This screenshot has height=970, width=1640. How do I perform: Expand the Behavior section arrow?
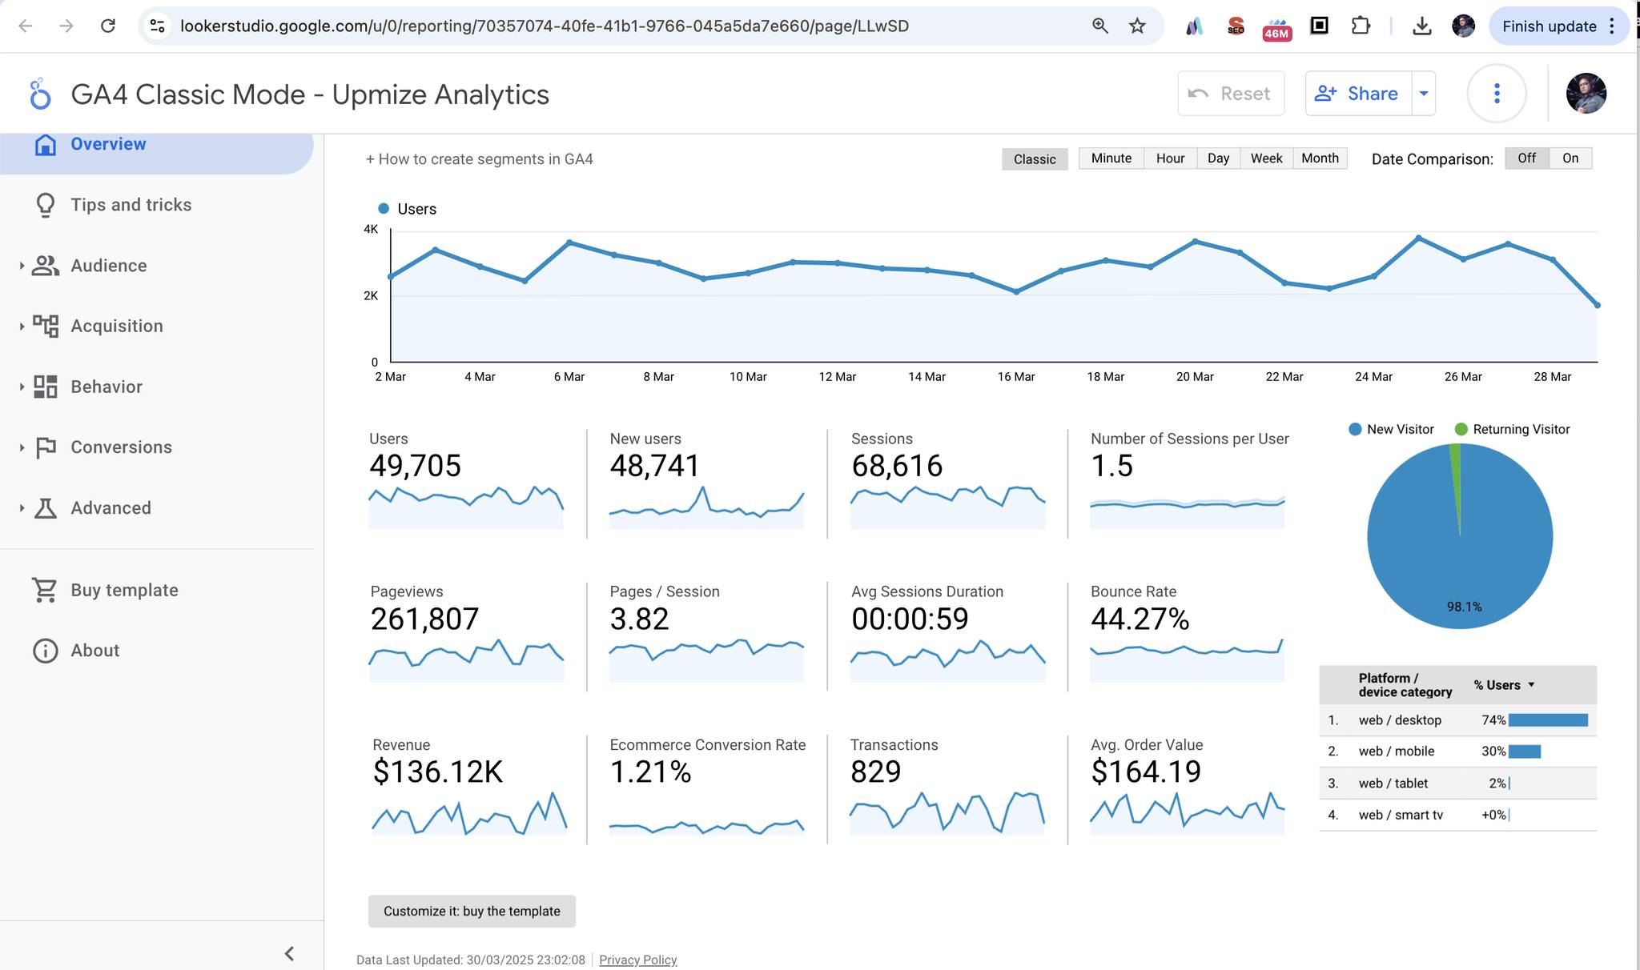[22, 387]
